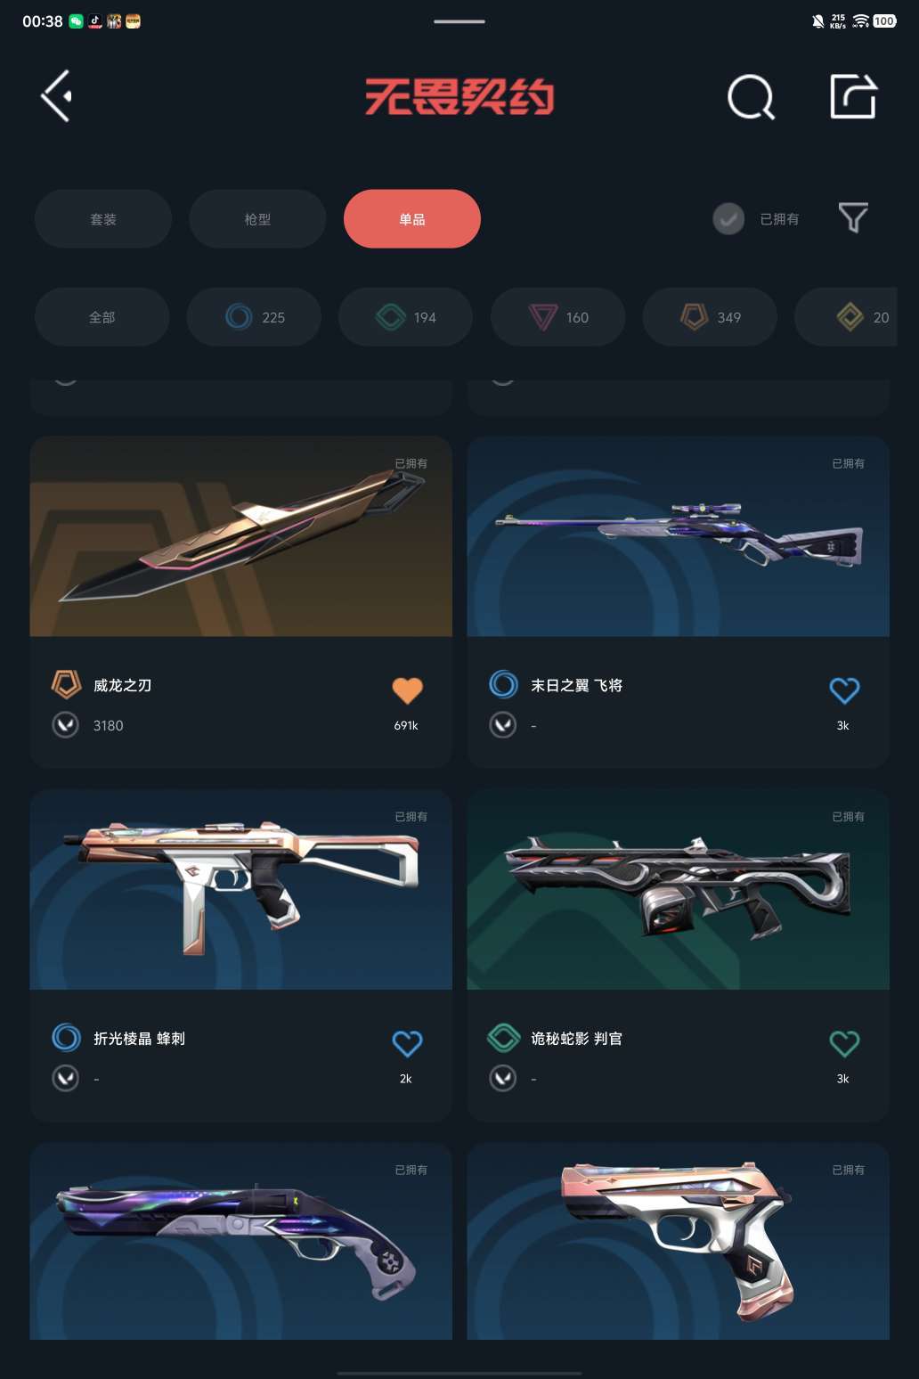Like 末日之翼 飞将 with heart icon

(x=844, y=689)
